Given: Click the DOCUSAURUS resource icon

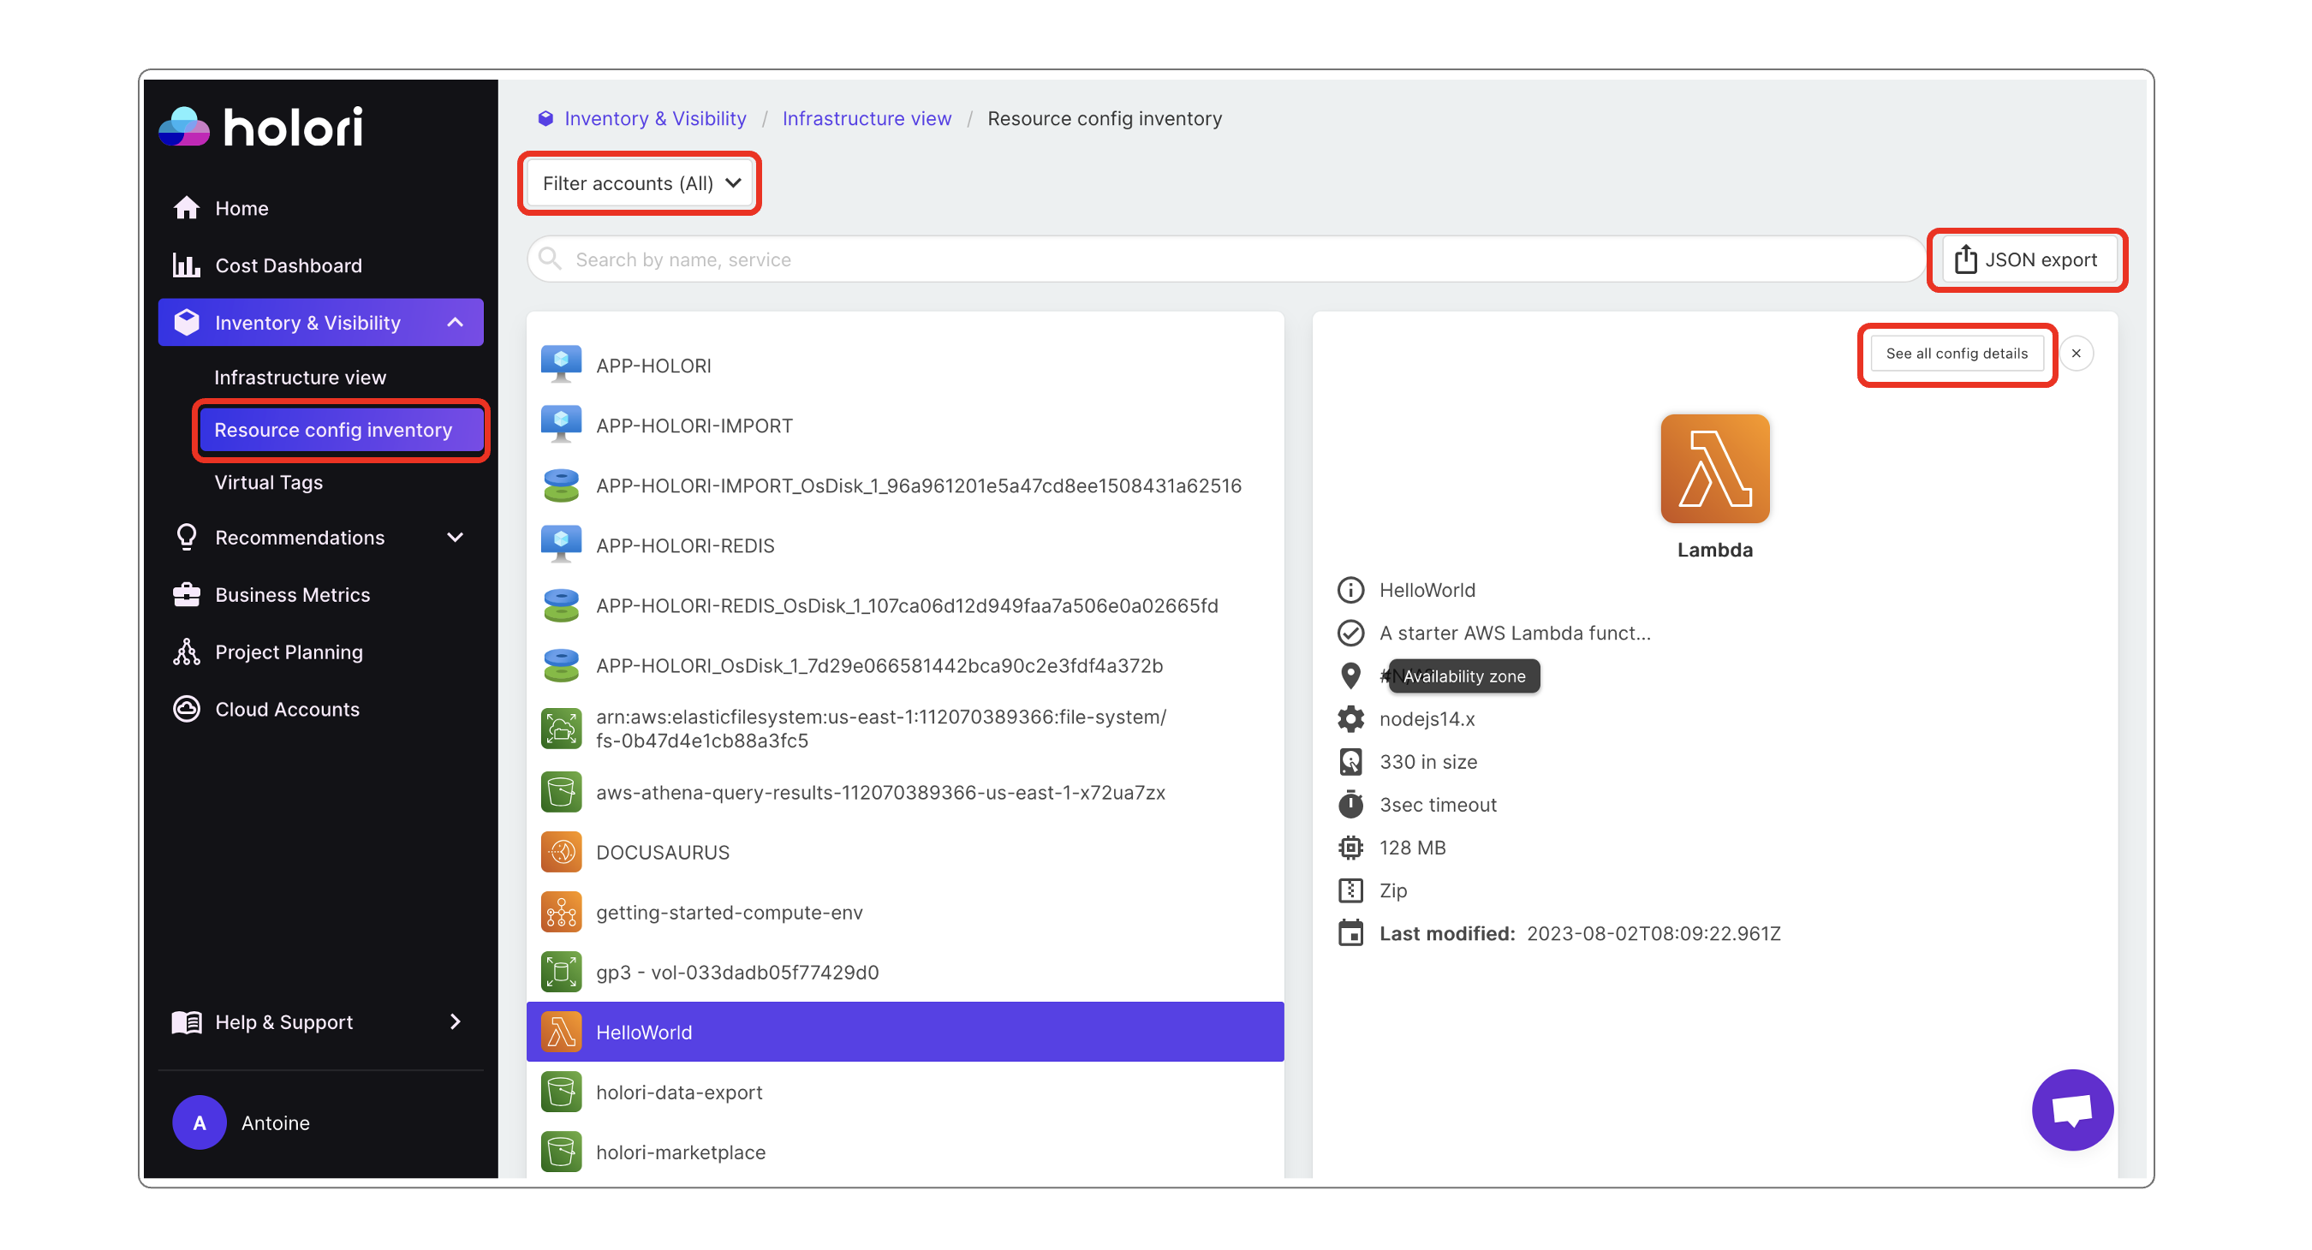Looking at the screenshot, I should click(x=561, y=853).
